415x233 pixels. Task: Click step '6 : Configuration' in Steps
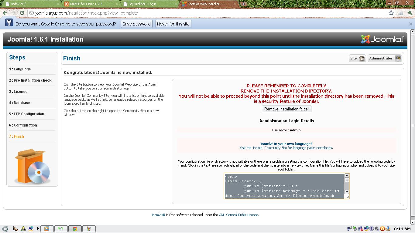[23, 125]
